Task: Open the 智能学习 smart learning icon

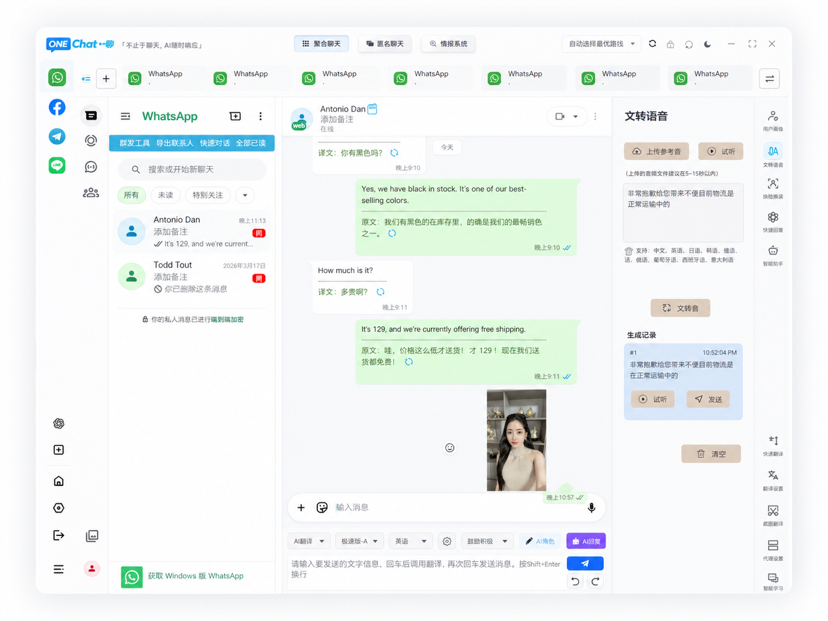Action: pyautogui.click(x=773, y=582)
